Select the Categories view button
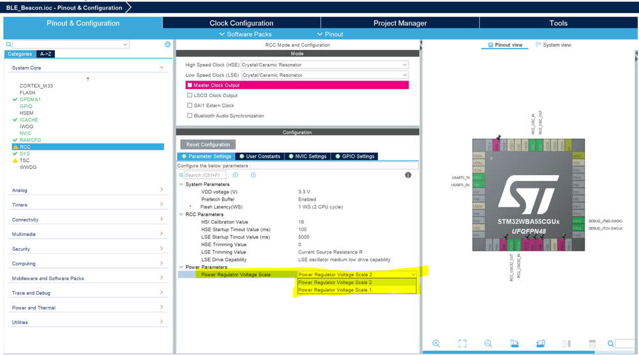 [x=20, y=54]
